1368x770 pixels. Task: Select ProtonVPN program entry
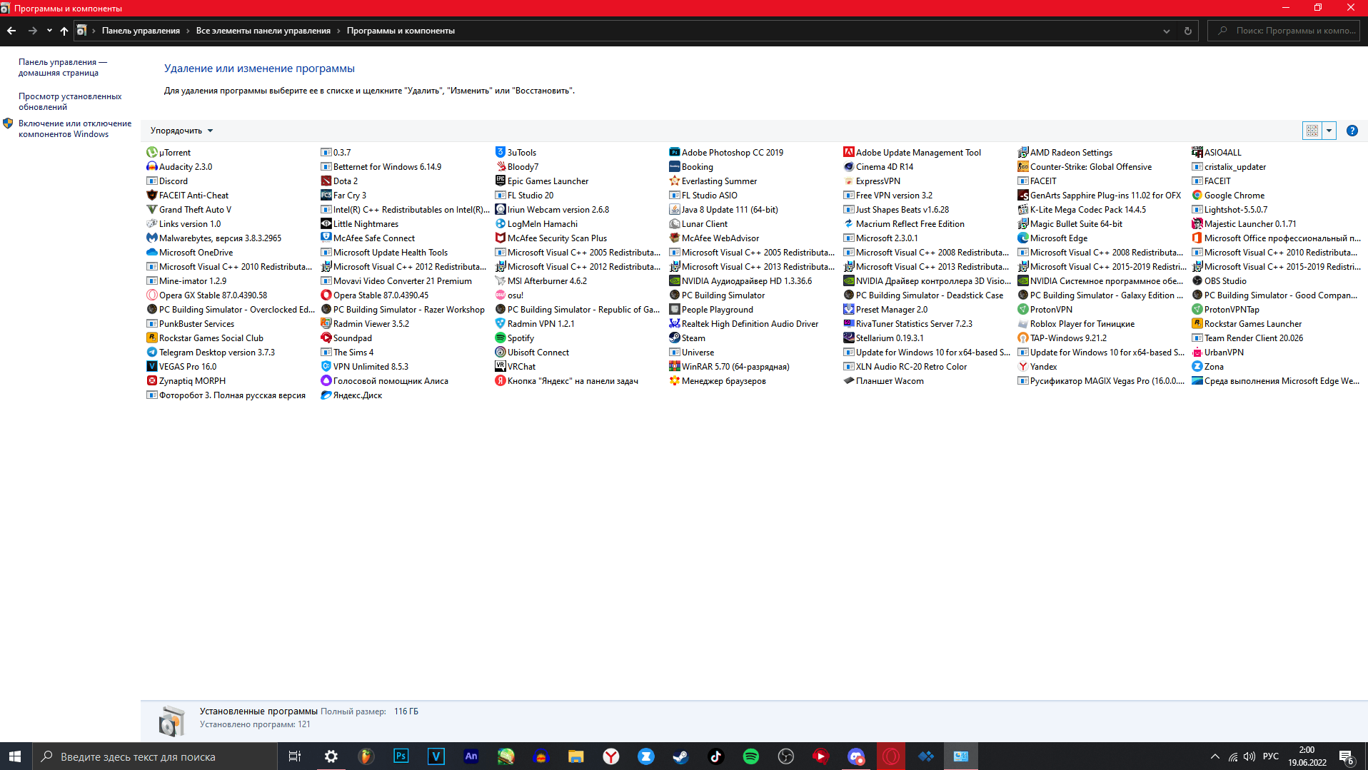click(x=1045, y=309)
